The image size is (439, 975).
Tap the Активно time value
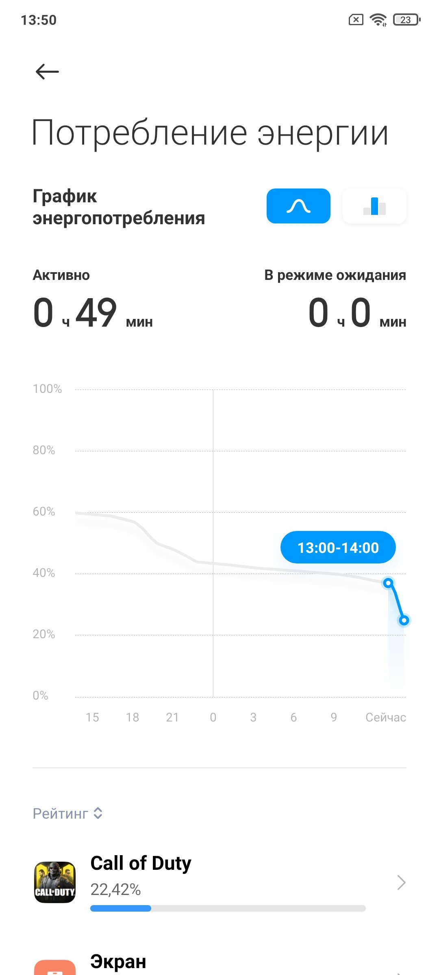[x=93, y=312]
